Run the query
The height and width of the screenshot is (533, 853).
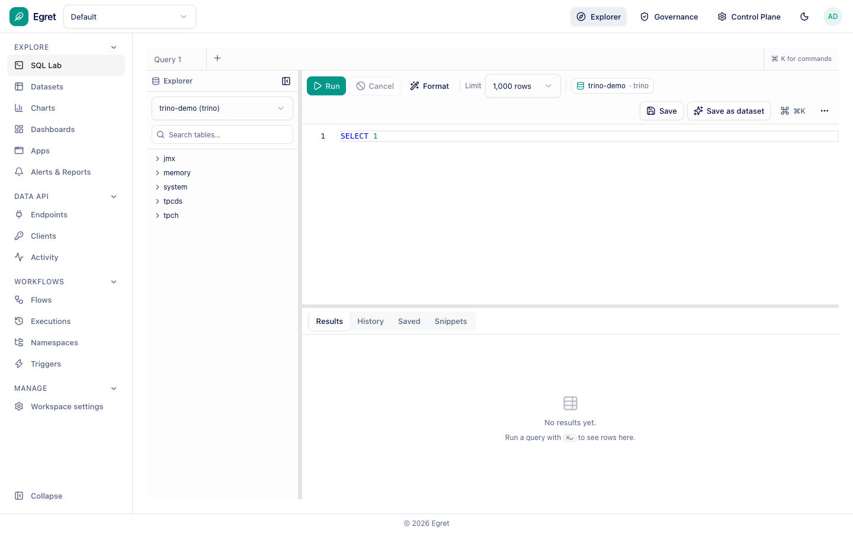coord(326,86)
